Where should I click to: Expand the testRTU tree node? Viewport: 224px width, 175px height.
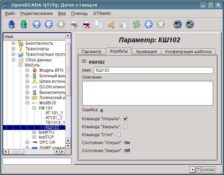click(34, 132)
